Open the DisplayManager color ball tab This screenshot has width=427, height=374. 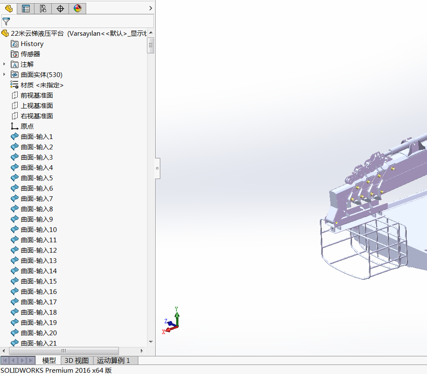tap(78, 8)
